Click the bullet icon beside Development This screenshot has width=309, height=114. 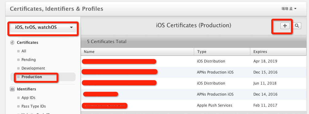(18, 68)
